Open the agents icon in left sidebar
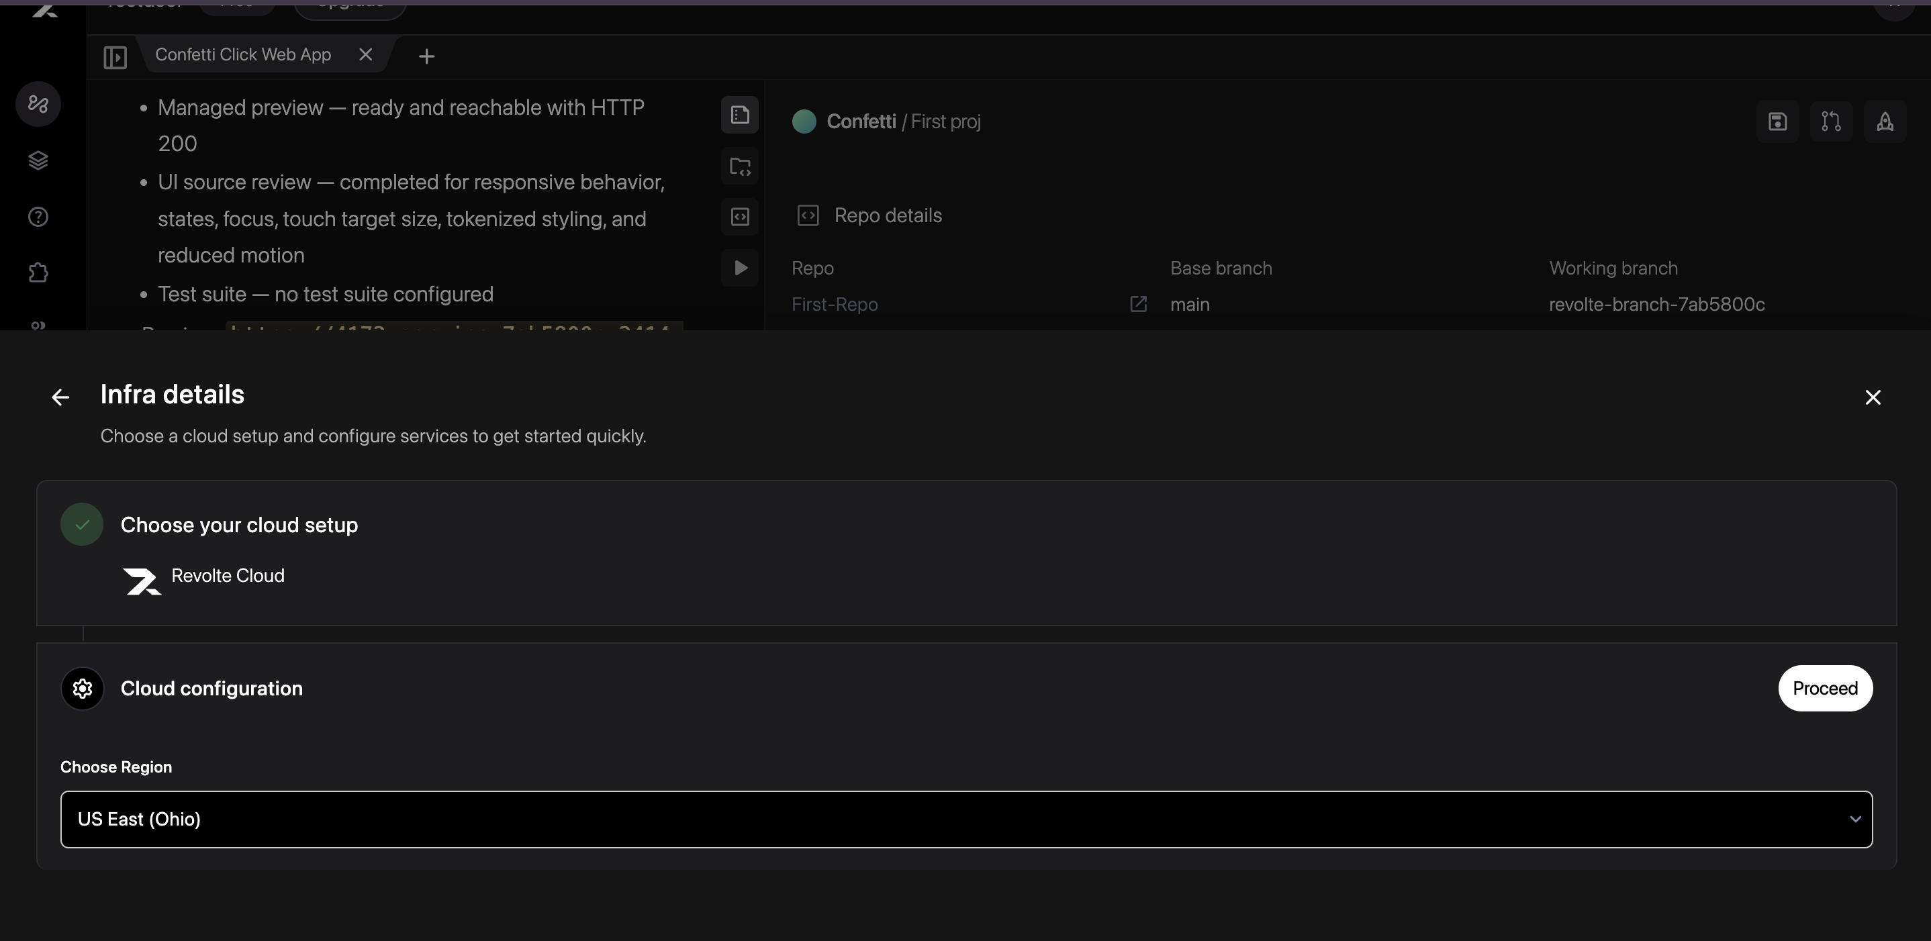This screenshot has height=941, width=1931. tap(38, 103)
